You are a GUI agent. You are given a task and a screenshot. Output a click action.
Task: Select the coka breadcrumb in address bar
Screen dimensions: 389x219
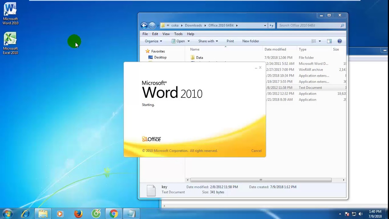click(175, 26)
